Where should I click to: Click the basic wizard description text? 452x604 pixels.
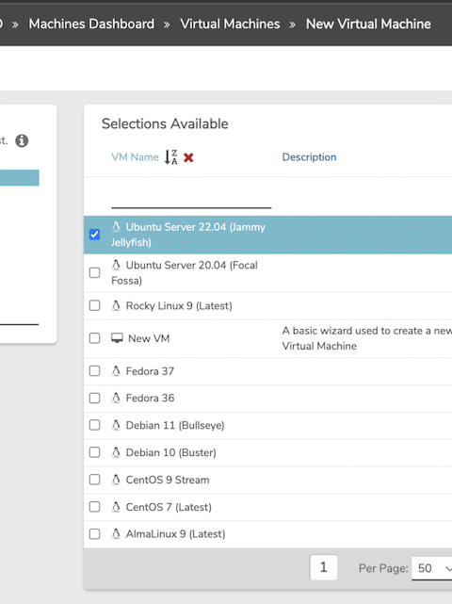click(x=366, y=338)
